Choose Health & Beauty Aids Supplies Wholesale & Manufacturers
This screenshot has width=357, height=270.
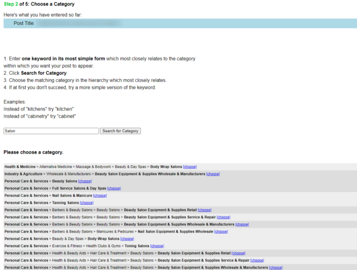[276, 268]
